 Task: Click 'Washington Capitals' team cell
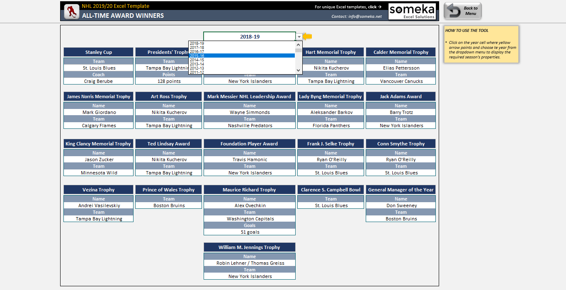(250, 219)
